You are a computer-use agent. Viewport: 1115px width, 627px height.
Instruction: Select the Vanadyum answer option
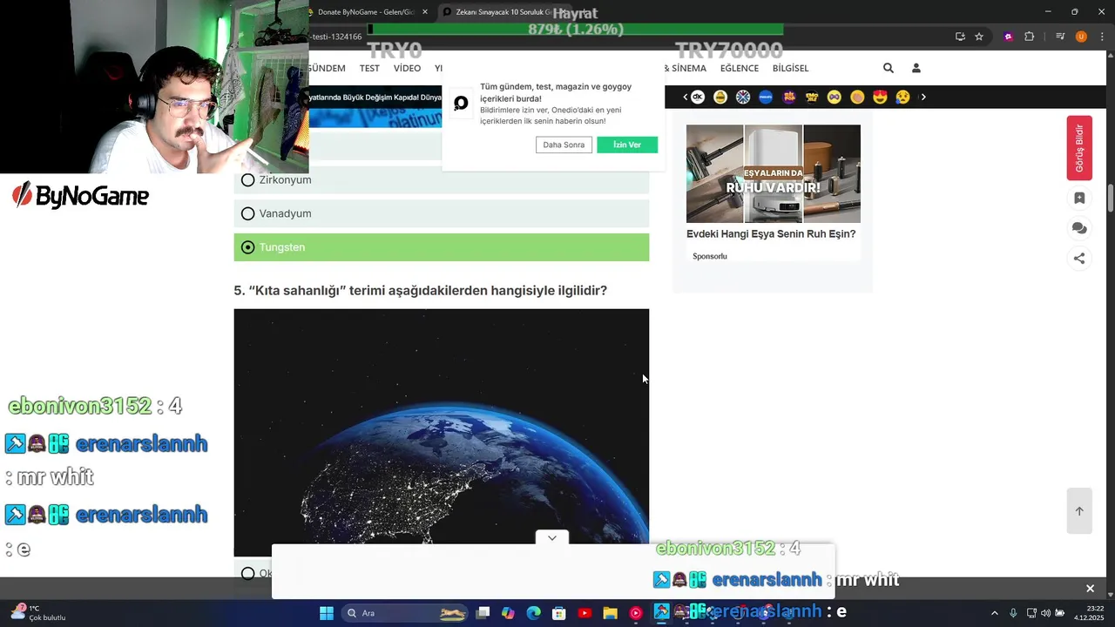click(441, 213)
